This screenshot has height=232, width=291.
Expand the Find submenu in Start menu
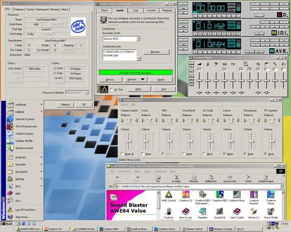(24, 186)
